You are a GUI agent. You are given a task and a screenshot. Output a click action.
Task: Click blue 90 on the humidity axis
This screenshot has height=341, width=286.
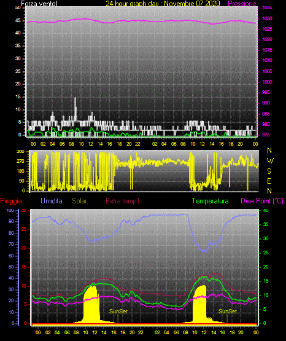11,221
